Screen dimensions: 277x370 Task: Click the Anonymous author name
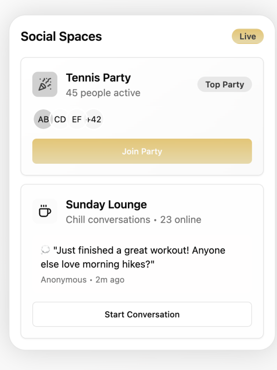(x=63, y=280)
